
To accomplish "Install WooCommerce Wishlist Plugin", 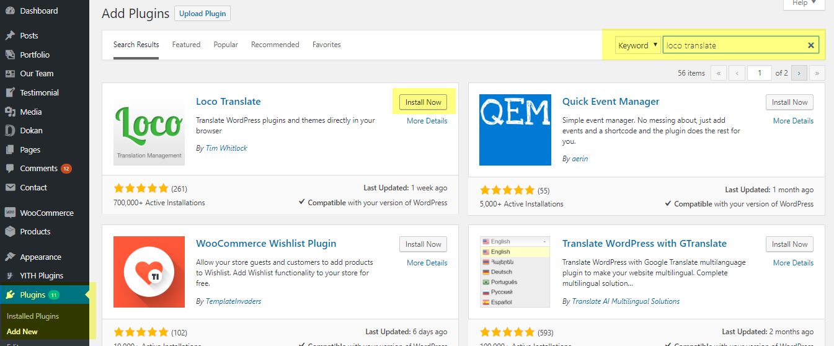I will (424, 244).
